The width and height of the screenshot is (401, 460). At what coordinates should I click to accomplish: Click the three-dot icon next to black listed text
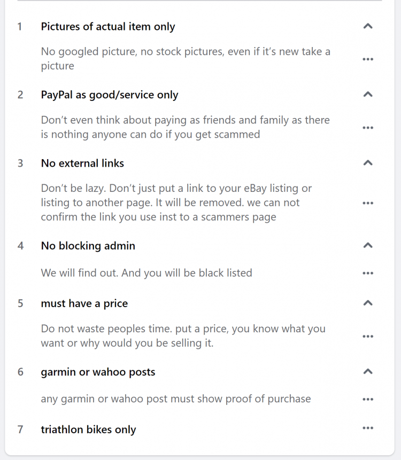(367, 273)
